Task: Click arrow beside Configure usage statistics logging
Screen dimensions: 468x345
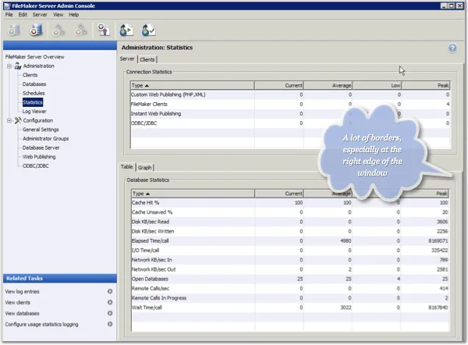Action: [x=110, y=324]
